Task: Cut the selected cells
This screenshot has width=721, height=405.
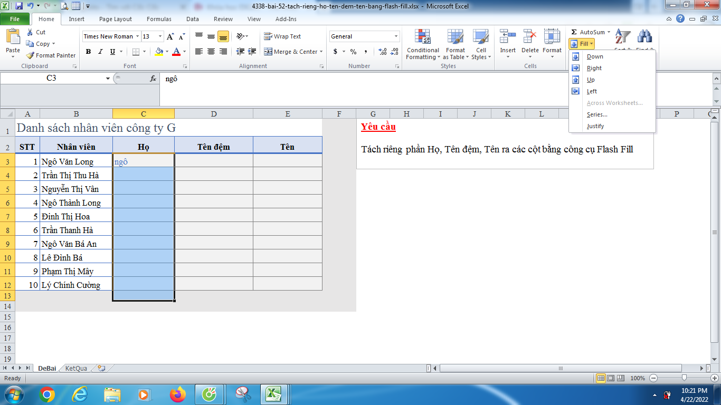Action: (36, 32)
